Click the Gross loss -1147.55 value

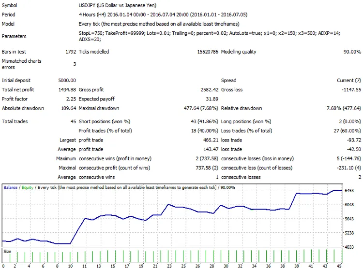[350, 89]
